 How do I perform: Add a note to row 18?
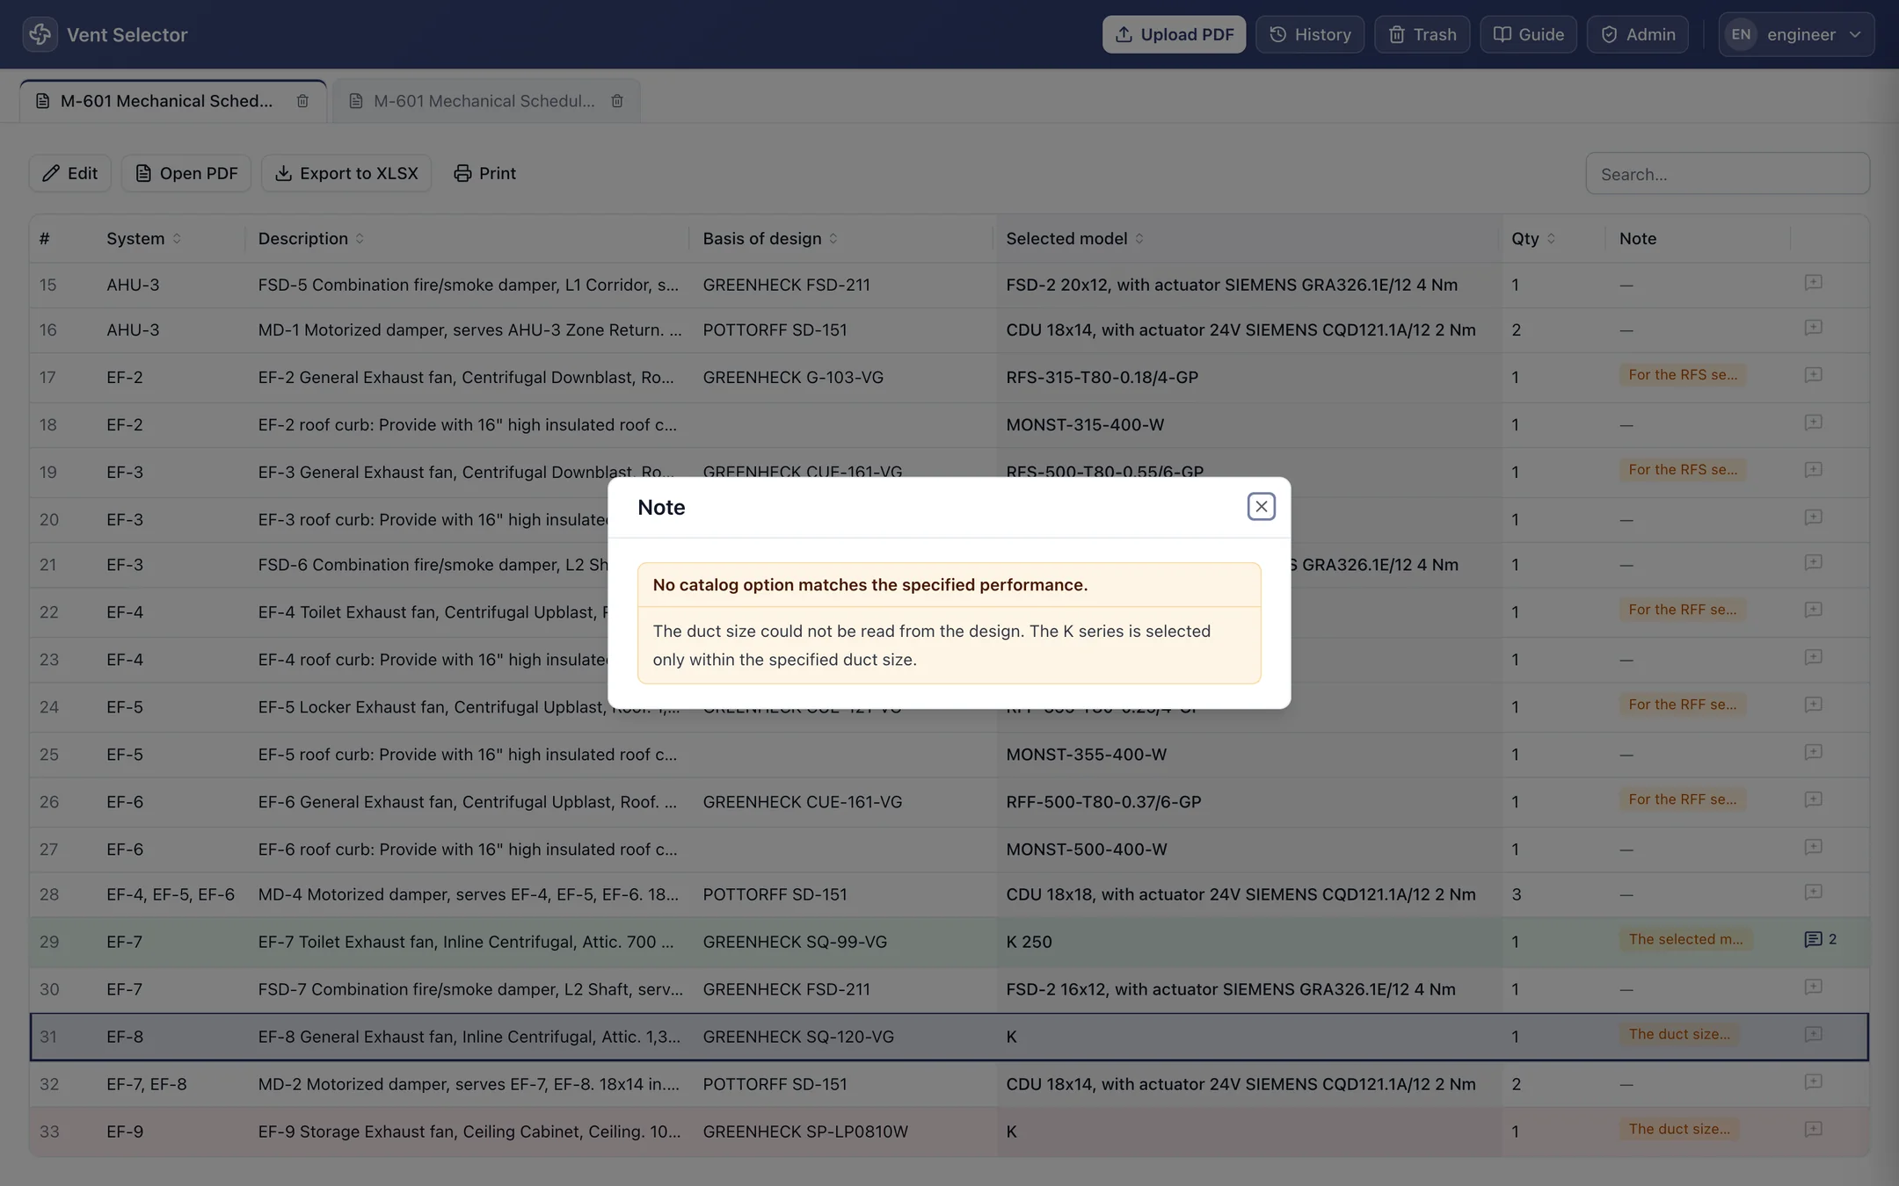pyautogui.click(x=1813, y=423)
